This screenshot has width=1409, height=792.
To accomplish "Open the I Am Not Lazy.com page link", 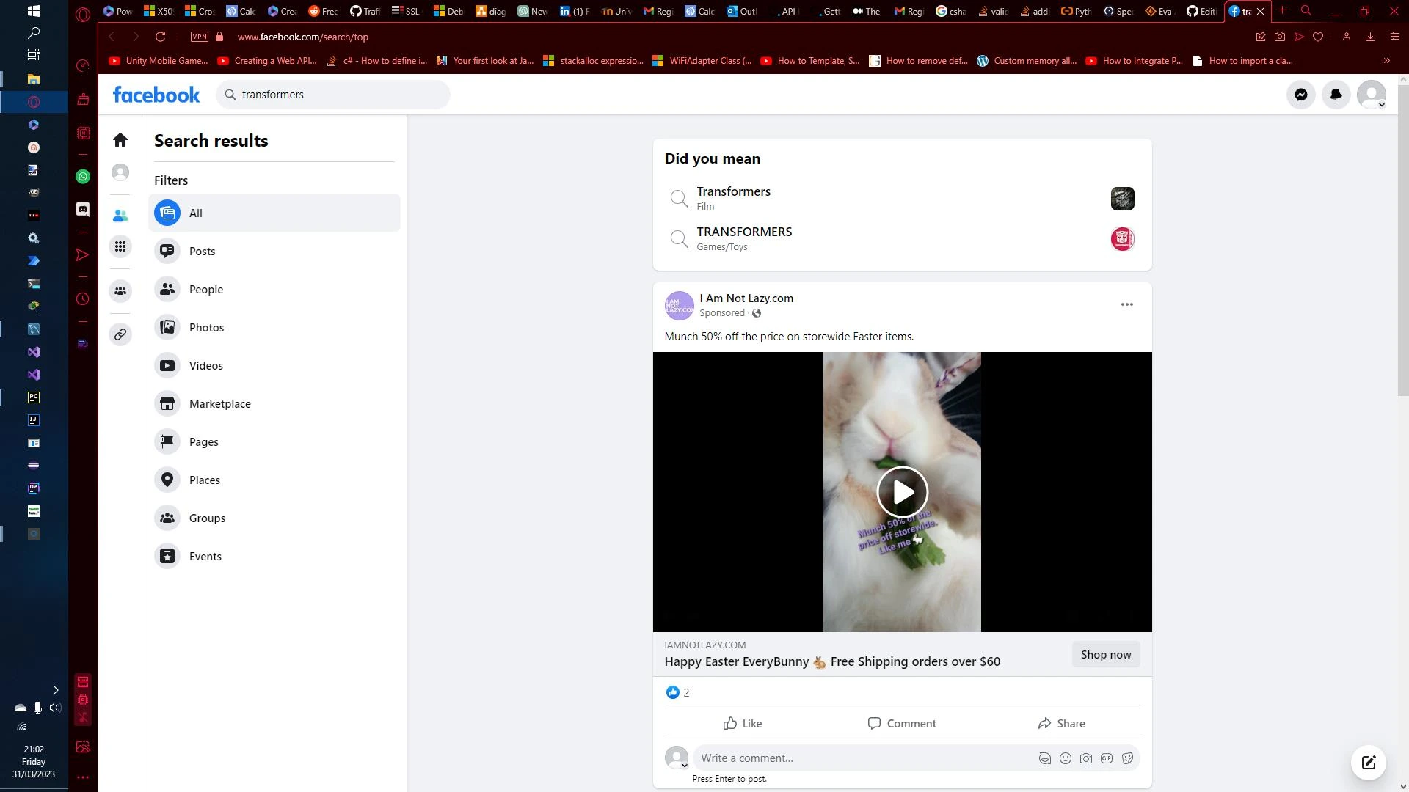I will (x=746, y=298).
